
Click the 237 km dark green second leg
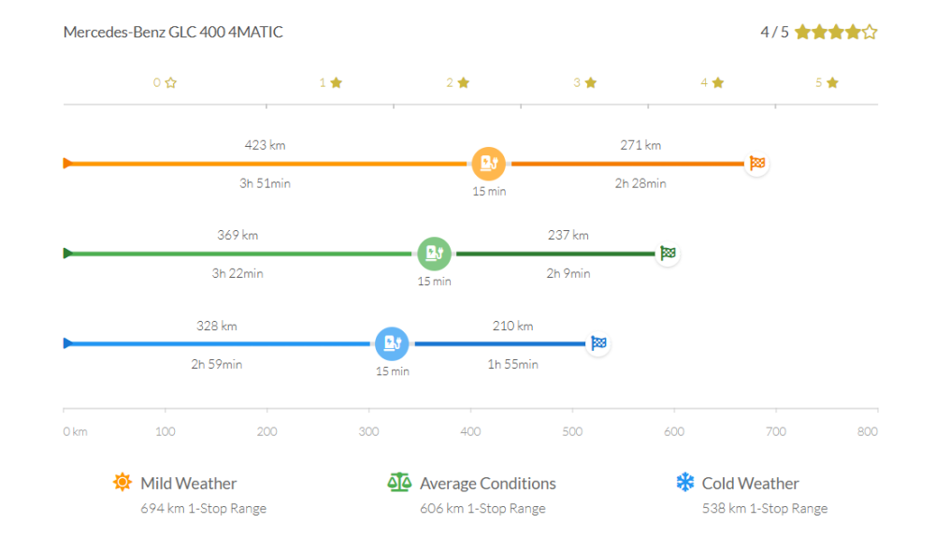(x=556, y=254)
